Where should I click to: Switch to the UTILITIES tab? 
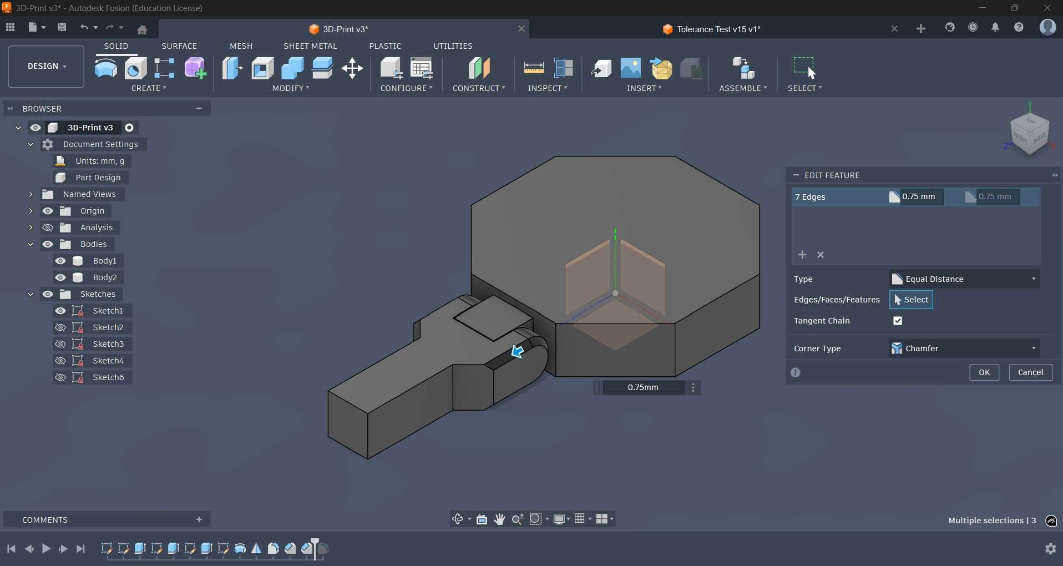[453, 46]
